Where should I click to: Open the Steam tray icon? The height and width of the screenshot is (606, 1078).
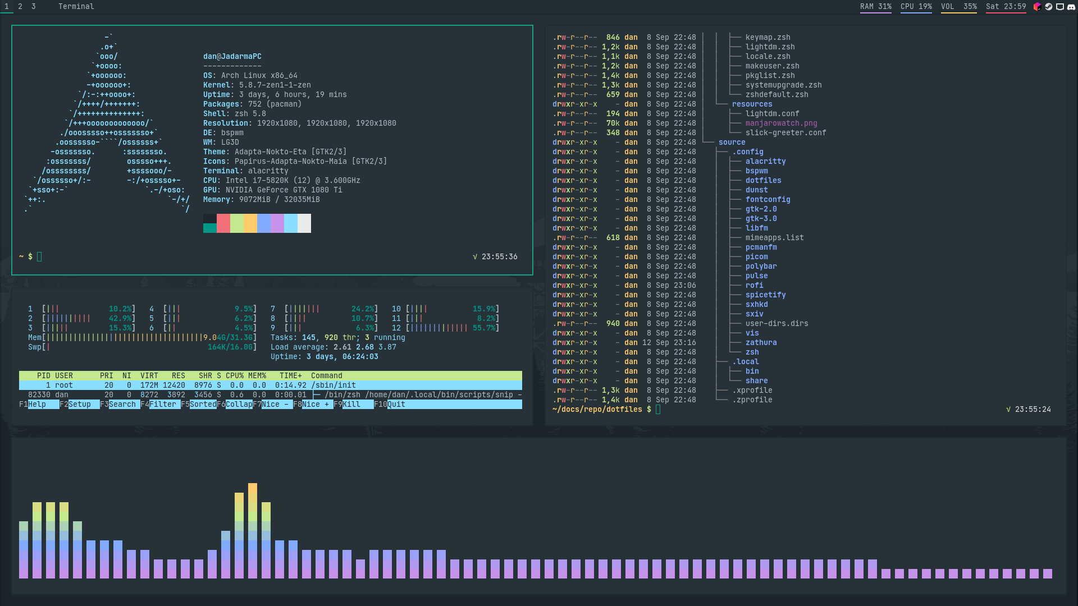(1048, 7)
